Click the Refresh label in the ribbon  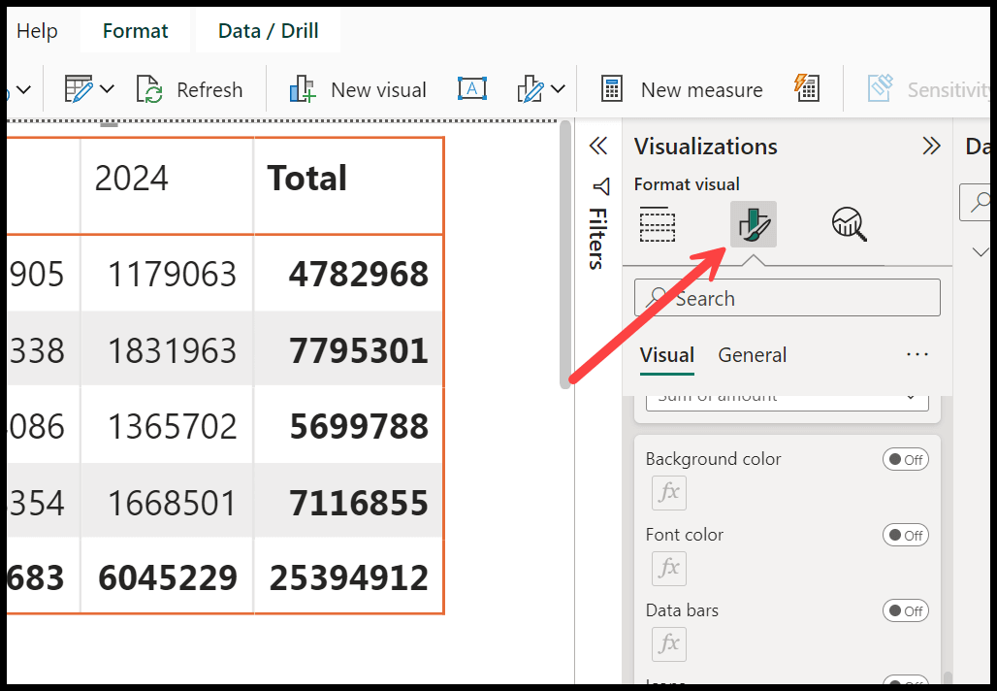pyautogui.click(x=209, y=89)
